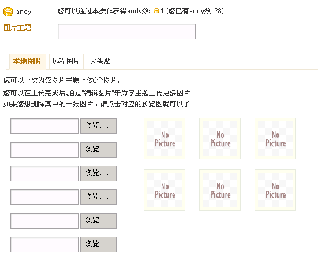318x264 pixels.
Task: Click the top-middle No Picture preview thumbnail
Action: [220, 139]
